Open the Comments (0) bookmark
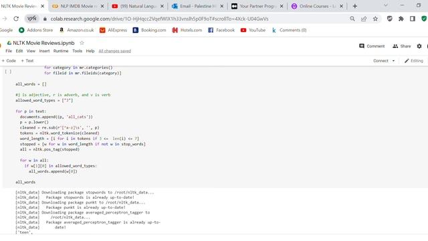The image size is (428, 241). [289, 30]
